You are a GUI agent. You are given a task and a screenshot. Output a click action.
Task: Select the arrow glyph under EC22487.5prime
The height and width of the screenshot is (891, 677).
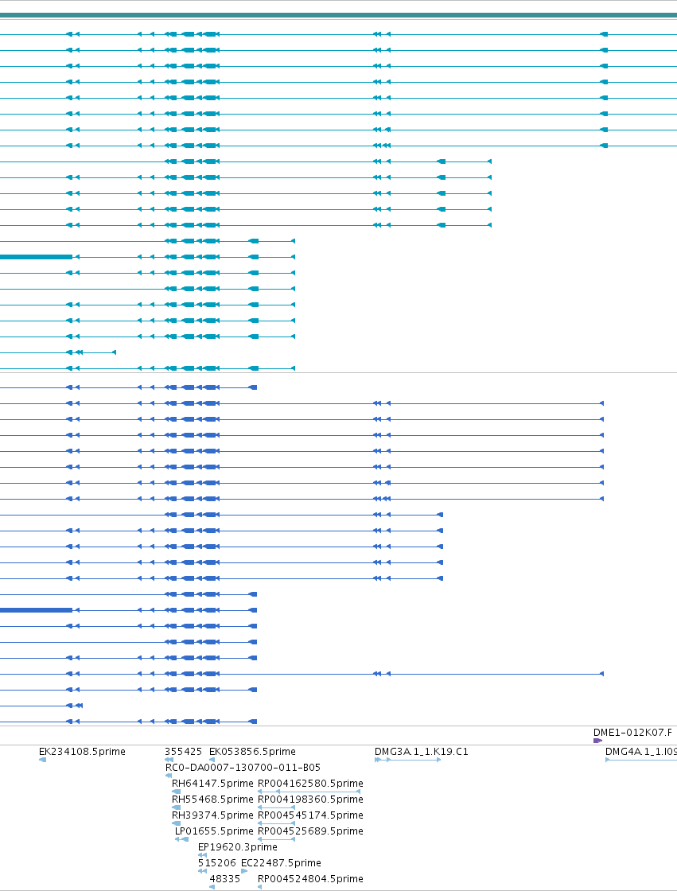[244, 871]
